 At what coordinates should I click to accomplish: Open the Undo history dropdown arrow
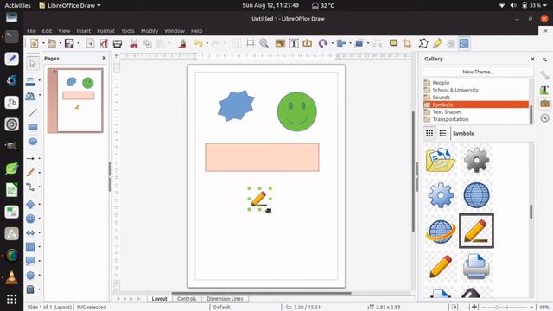[x=207, y=43]
